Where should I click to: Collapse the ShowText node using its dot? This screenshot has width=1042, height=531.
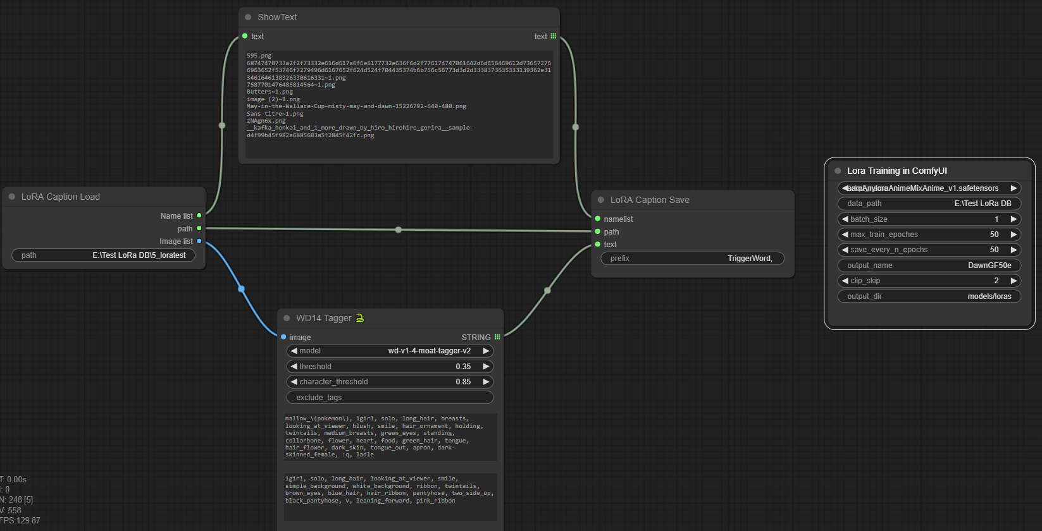pos(248,17)
